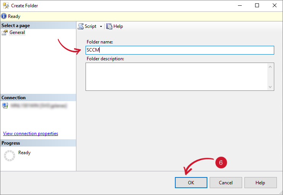Maximize the Create Folder window
283x195 pixels.
coord(257,5)
